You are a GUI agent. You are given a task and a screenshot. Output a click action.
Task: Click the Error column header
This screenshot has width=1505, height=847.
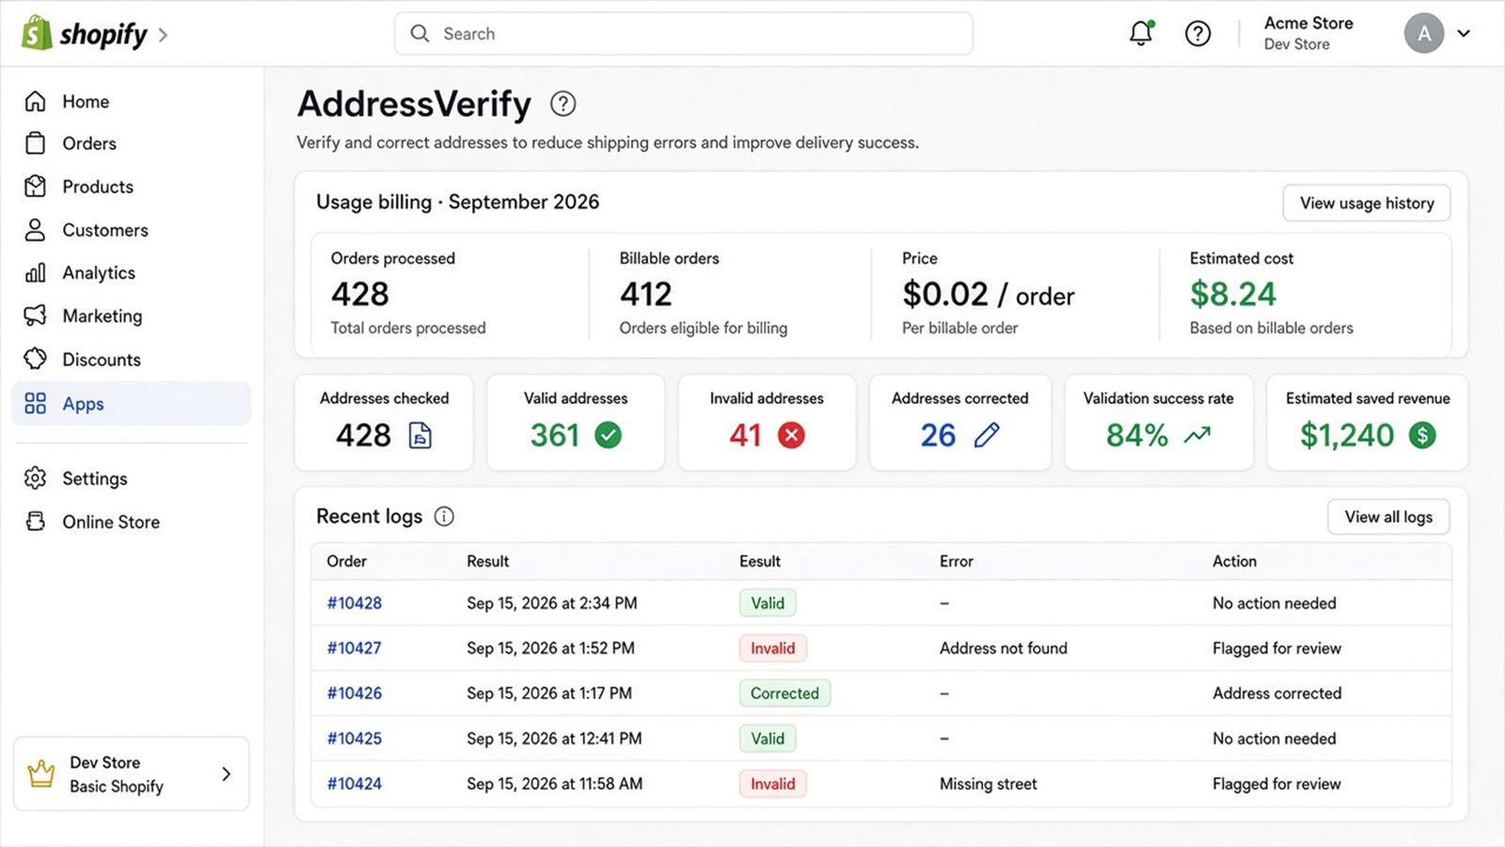tap(957, 561)
